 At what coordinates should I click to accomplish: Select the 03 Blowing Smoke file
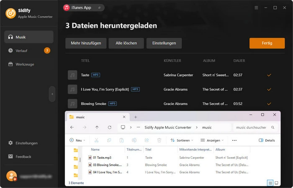coord(105,165)
